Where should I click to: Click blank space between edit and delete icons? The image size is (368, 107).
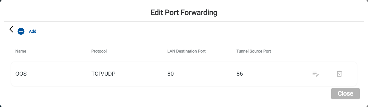click(x=328, y=74)
